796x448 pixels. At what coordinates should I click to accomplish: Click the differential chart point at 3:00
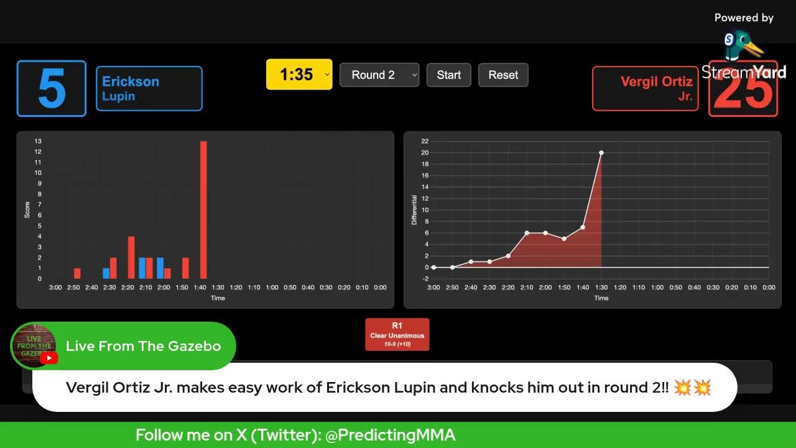(x=433, y=268)
